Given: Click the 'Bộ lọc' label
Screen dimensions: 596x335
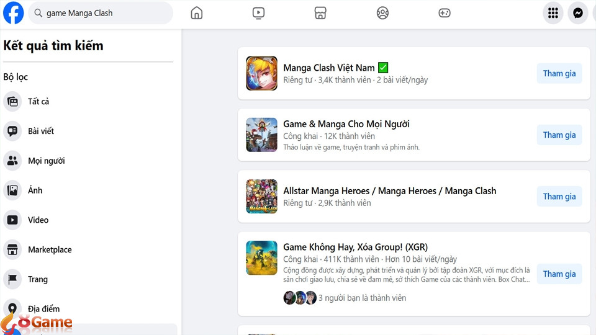Looking at the screenshot, I should coord(16,77).
